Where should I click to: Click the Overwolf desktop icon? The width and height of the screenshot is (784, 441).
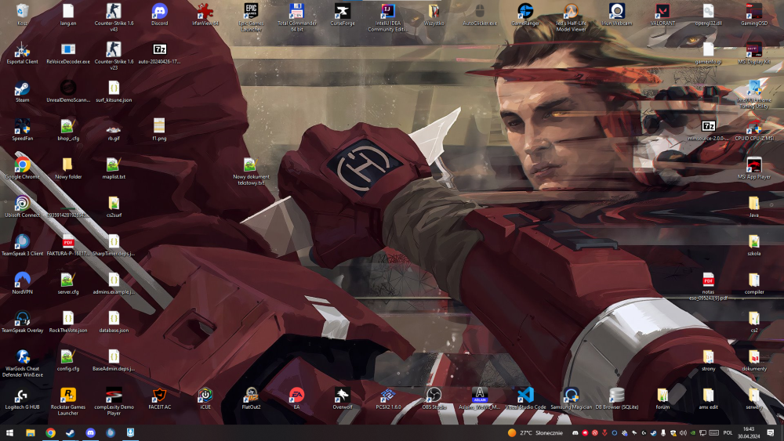pos(343,399)
